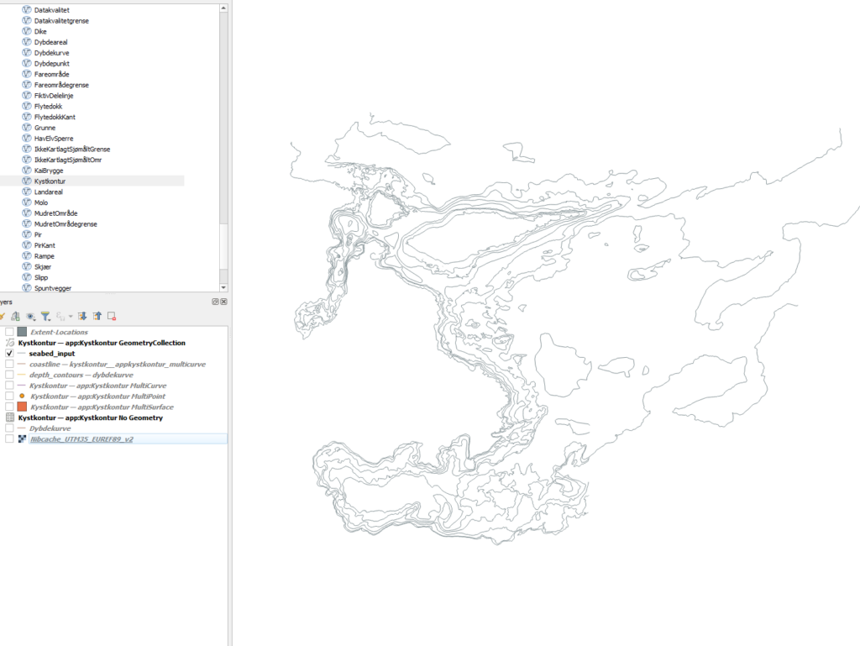The height and width of the screenshot is (646, 860).
Task: Undock the Layers panel with float button
Action: 216,302
